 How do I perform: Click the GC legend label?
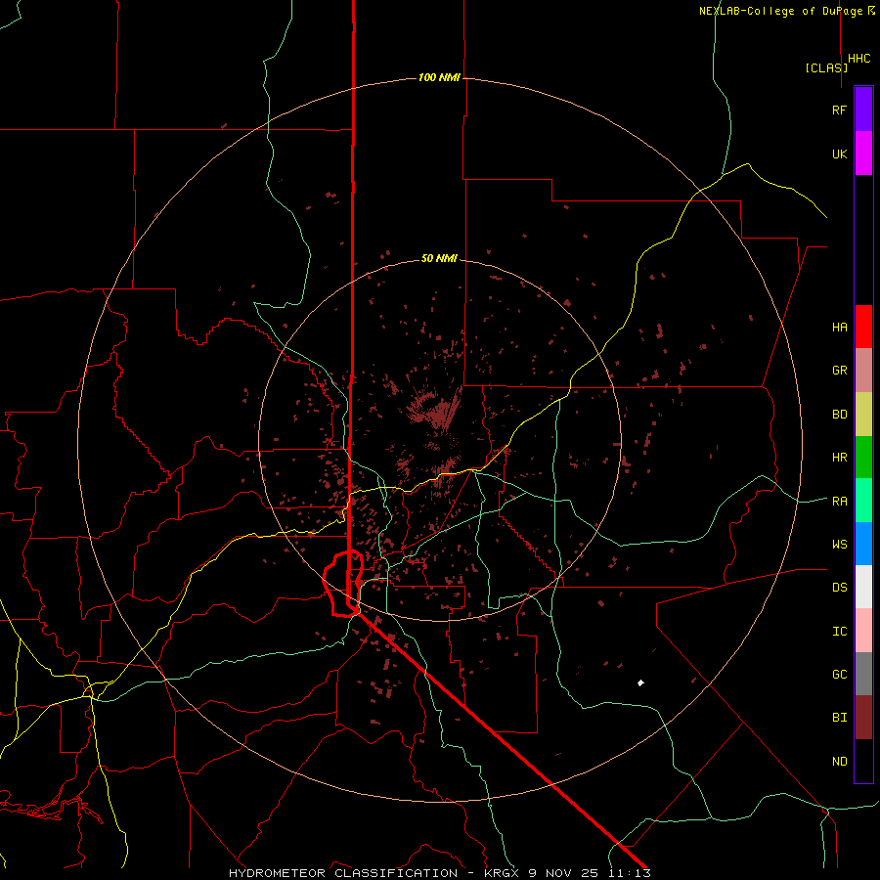point(839,675)
